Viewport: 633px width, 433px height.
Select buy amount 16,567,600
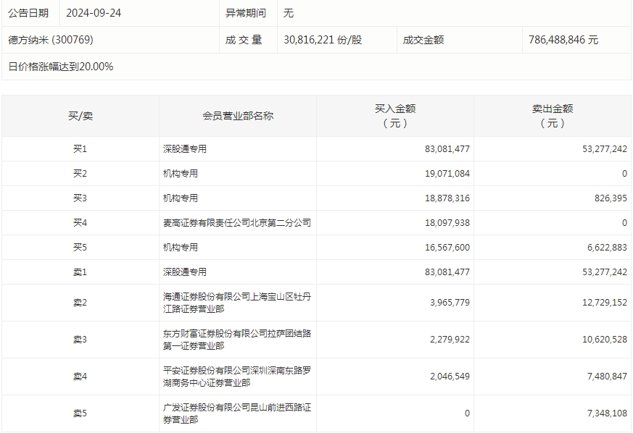coord(447,247)
